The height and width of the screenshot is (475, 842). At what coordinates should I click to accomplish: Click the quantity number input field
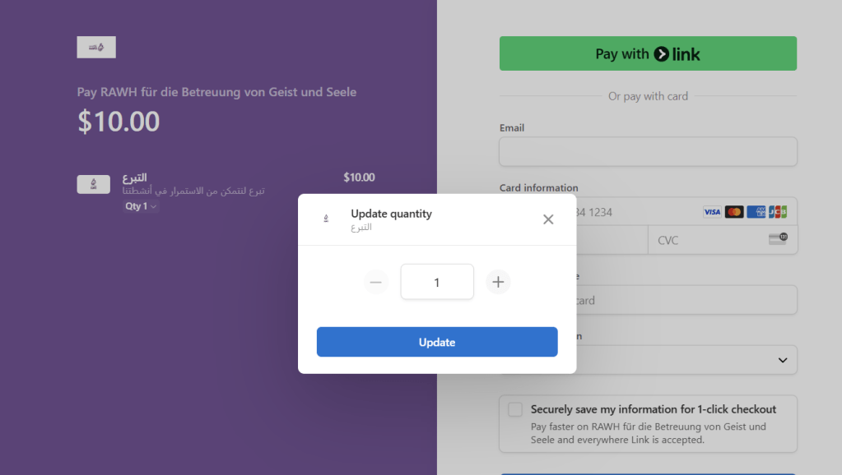coord(437,282)
